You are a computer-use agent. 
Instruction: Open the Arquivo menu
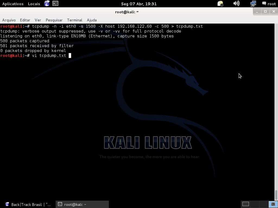click(x=9, y=20)
